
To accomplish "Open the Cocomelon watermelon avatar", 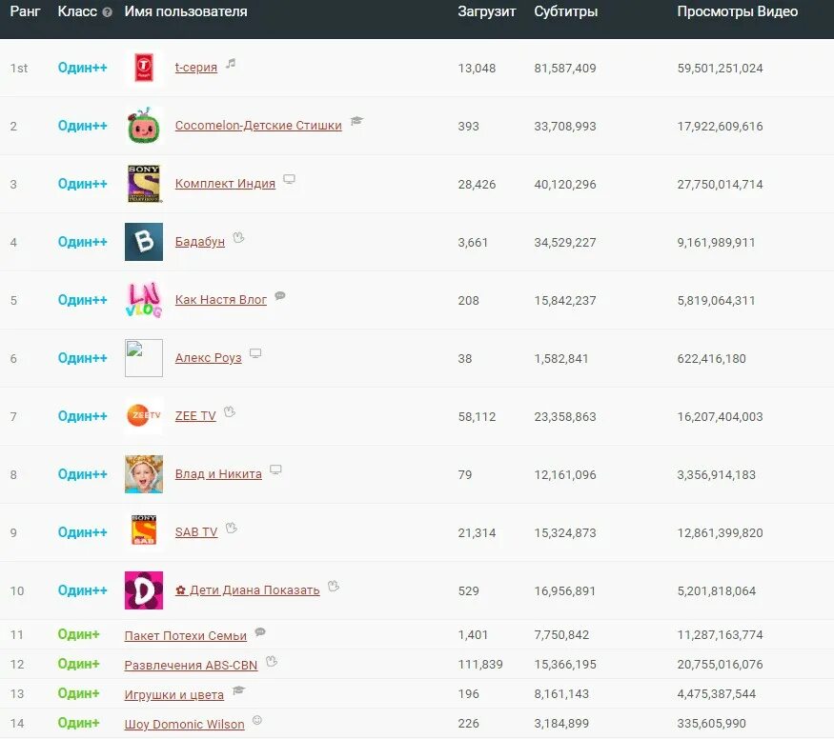I will tap(144, 126).
